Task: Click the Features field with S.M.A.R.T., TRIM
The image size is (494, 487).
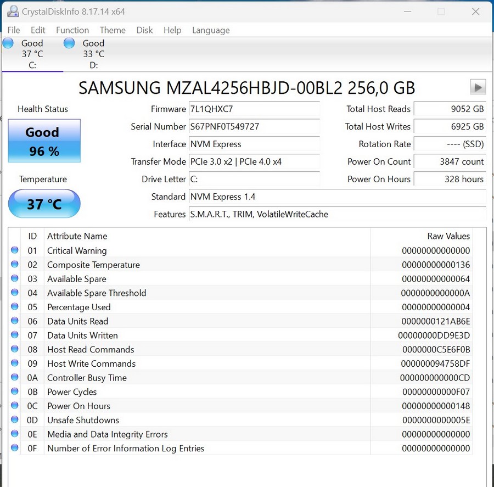Action: click(338, 214)
